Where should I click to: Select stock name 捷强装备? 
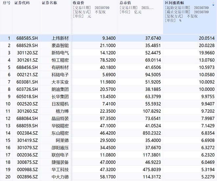[x=60, y=162]
